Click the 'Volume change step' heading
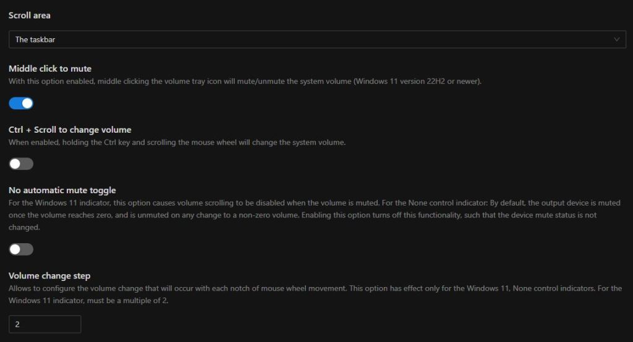The image size is (633, 342). 49,275
